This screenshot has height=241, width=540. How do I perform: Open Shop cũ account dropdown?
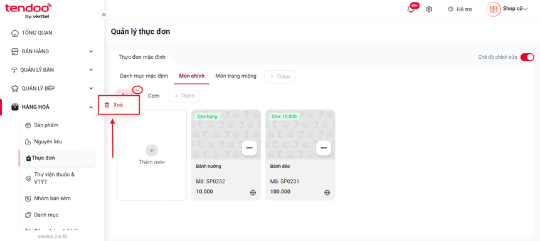[507, 9]
